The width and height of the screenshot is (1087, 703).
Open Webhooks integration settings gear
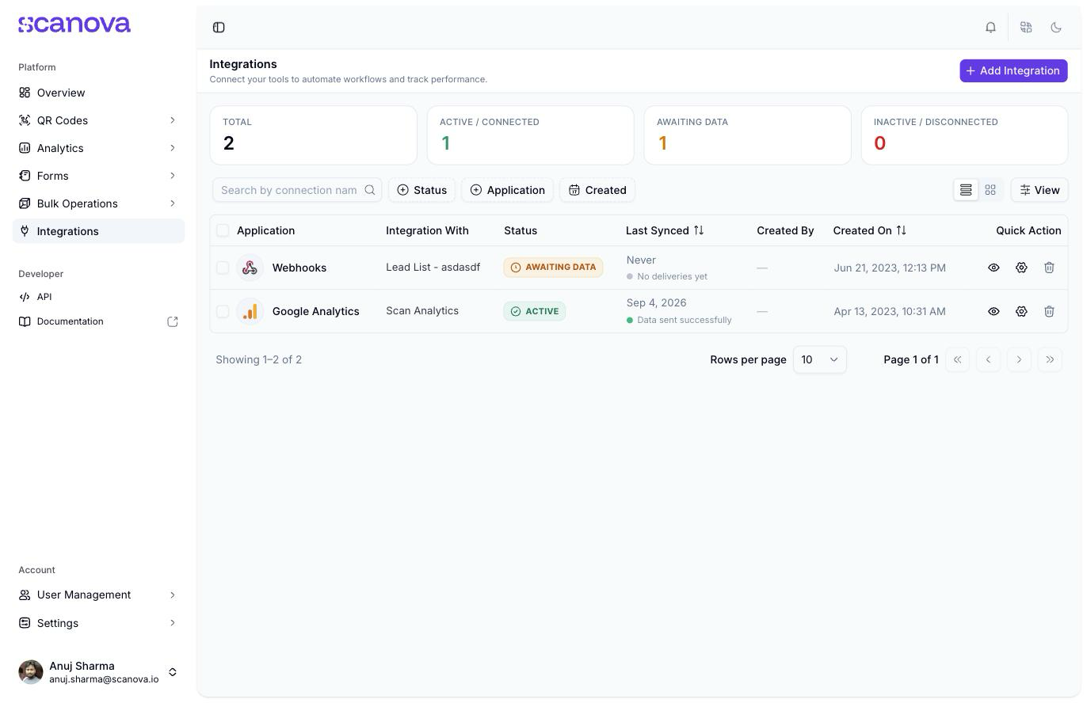(1021, 268)
